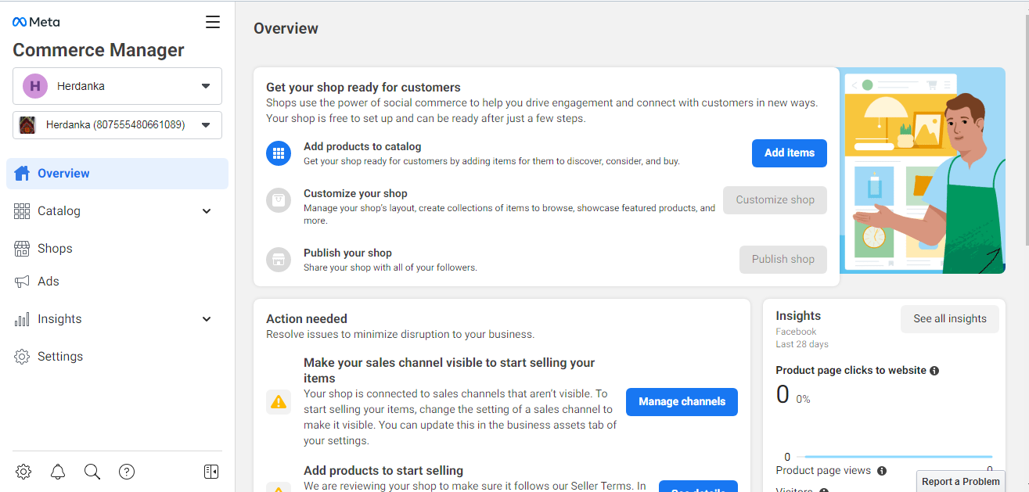The width and height of the screenshot is (1029, 492).
Task: Click the Product page clicks chart line
Action: pyautogui.click(x=898, y=457)
